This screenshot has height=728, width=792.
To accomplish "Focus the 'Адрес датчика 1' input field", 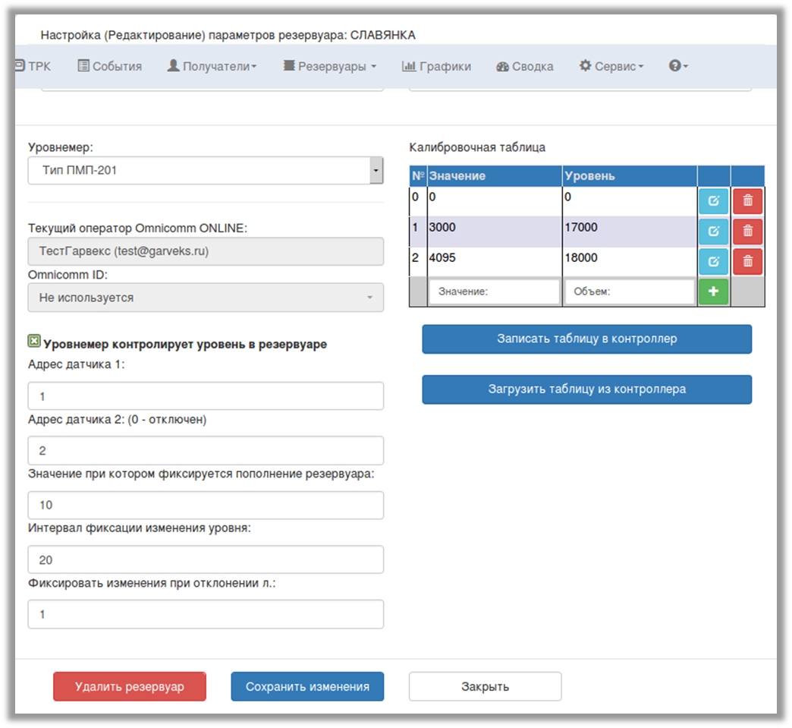I will [x=206, y=396].
